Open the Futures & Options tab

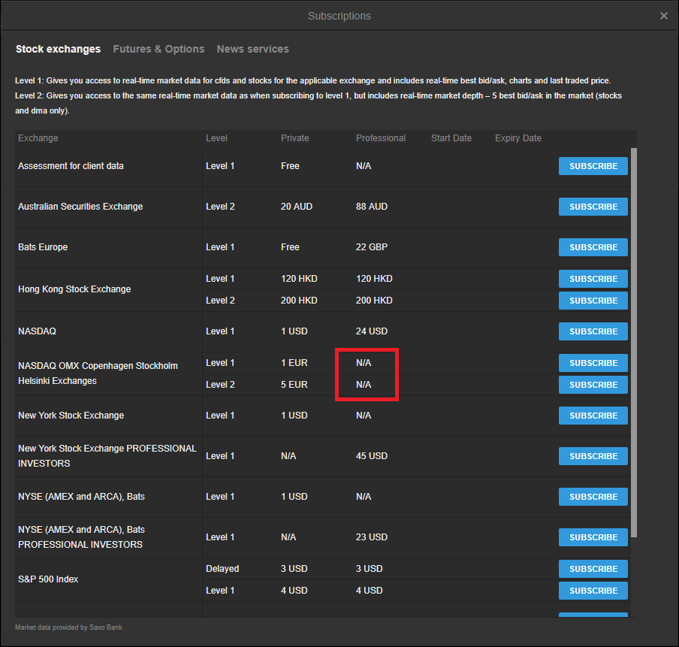coord(158,49)
